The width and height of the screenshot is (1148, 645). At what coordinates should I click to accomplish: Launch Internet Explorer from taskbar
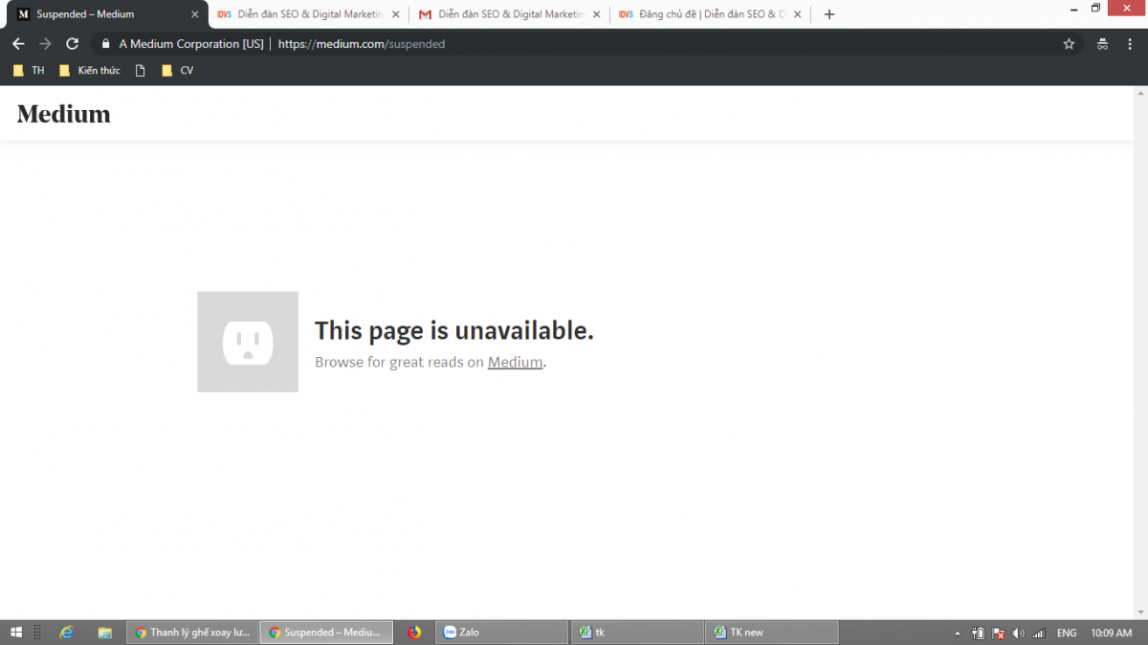[x=66, y=633]
